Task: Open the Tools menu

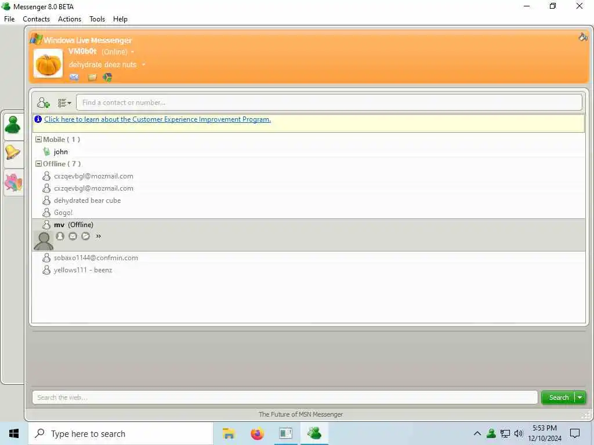Action: [x=97, y=19]
